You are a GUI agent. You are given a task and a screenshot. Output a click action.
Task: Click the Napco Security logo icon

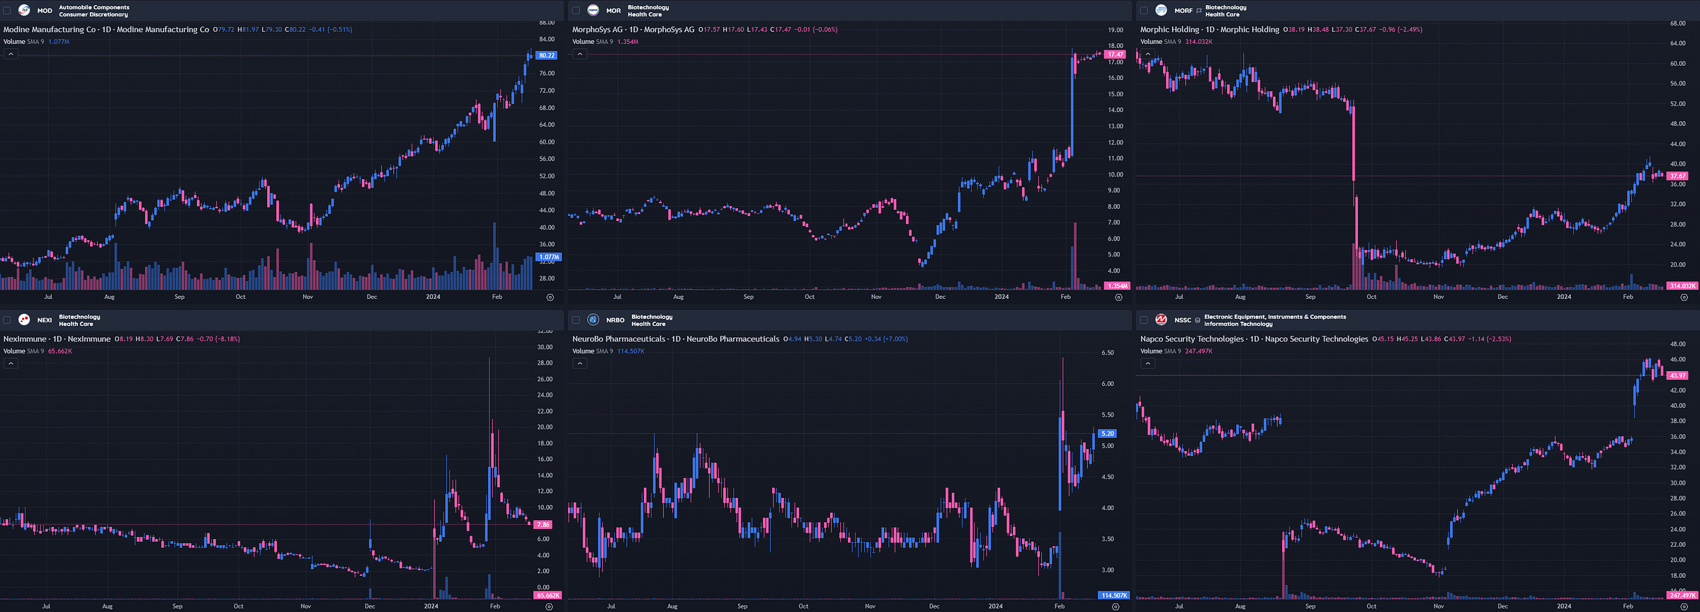click(1161, 320)
